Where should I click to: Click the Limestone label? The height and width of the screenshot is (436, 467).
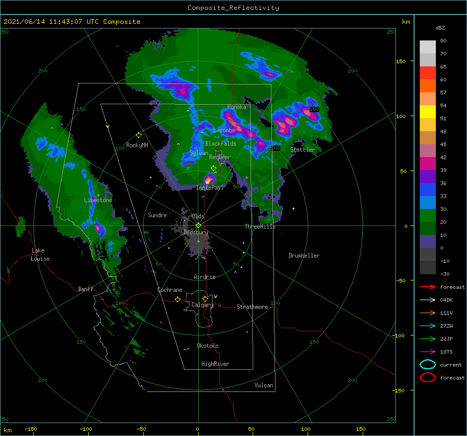pos(98,200)
